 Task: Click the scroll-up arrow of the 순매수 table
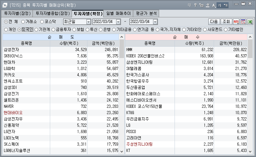[x=250, y=37]
